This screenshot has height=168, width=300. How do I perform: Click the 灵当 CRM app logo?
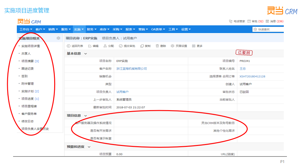pos(29,21)
